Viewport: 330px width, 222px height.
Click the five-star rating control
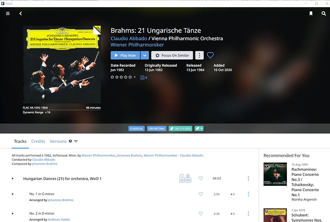(121, 77)
